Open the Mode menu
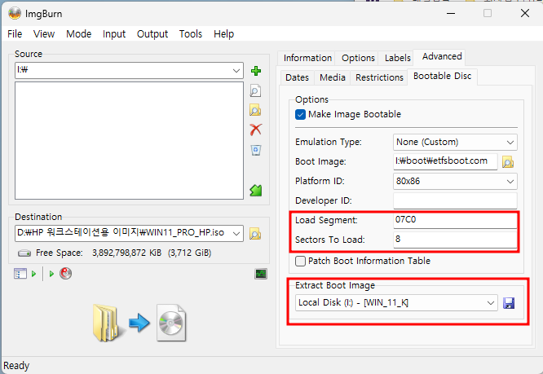 (x=78, y=34)
